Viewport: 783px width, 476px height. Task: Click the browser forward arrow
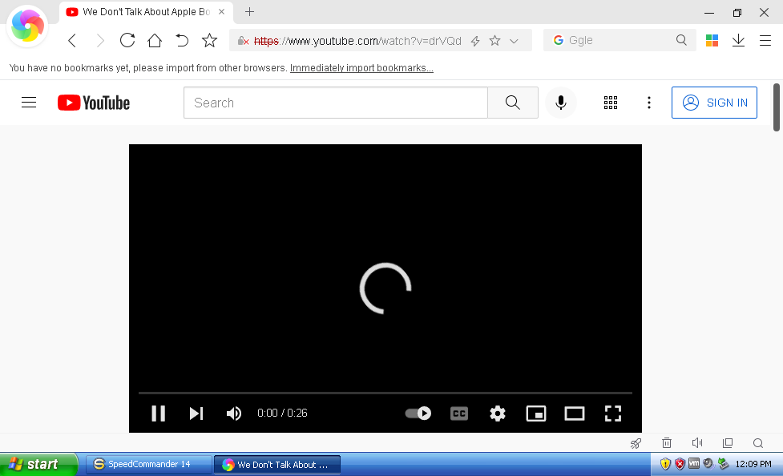[x=100, y=40]
